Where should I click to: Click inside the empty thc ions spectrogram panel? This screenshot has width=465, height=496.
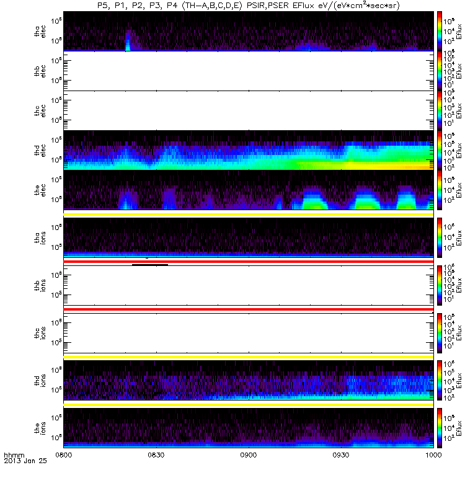click(x=249, y=333)
